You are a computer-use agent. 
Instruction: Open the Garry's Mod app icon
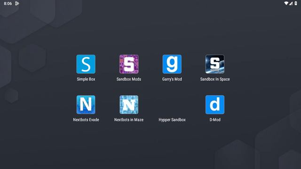tap(172, 64)
